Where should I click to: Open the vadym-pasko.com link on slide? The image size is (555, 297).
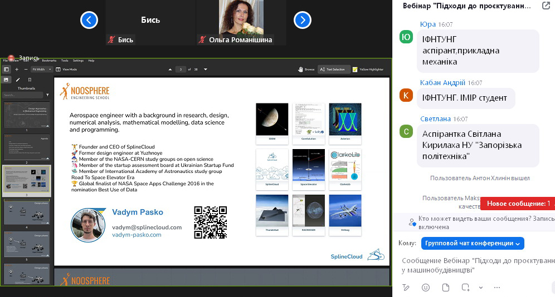tap(137, 235)
